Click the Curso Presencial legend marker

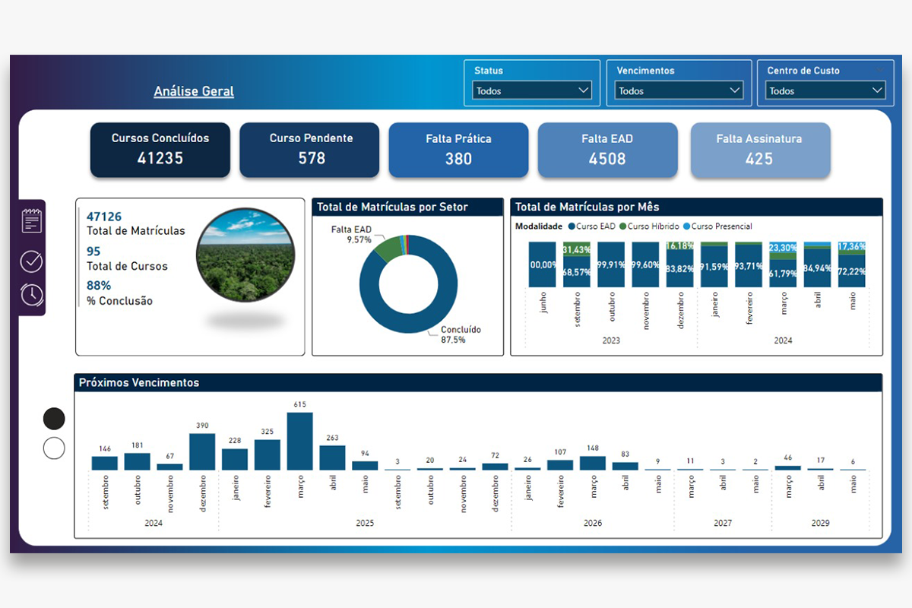coord(686,226)
